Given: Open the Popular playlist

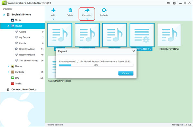Looking at the screenshot, I should 23,43.
